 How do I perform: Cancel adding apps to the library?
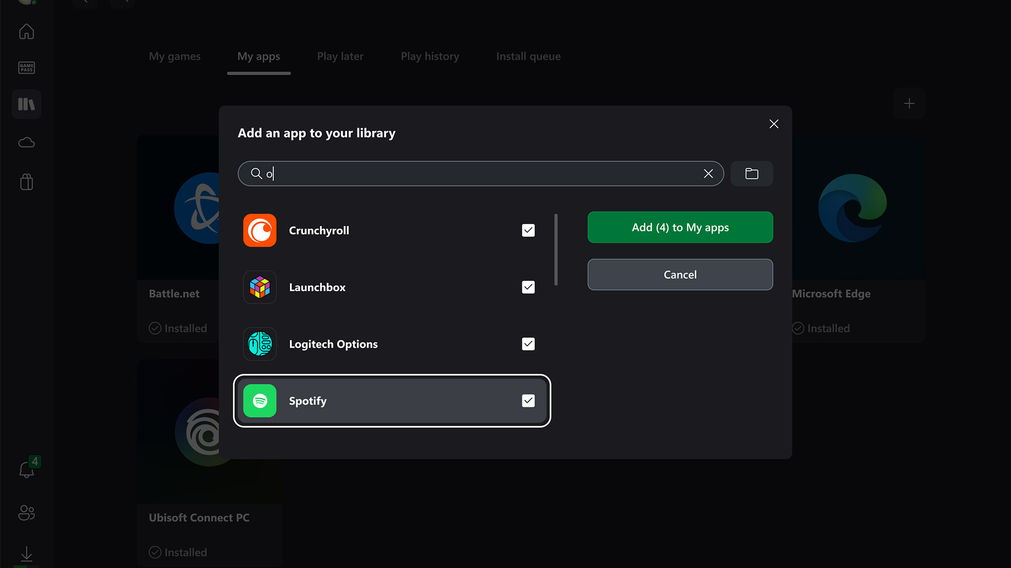tap(680, 274)
